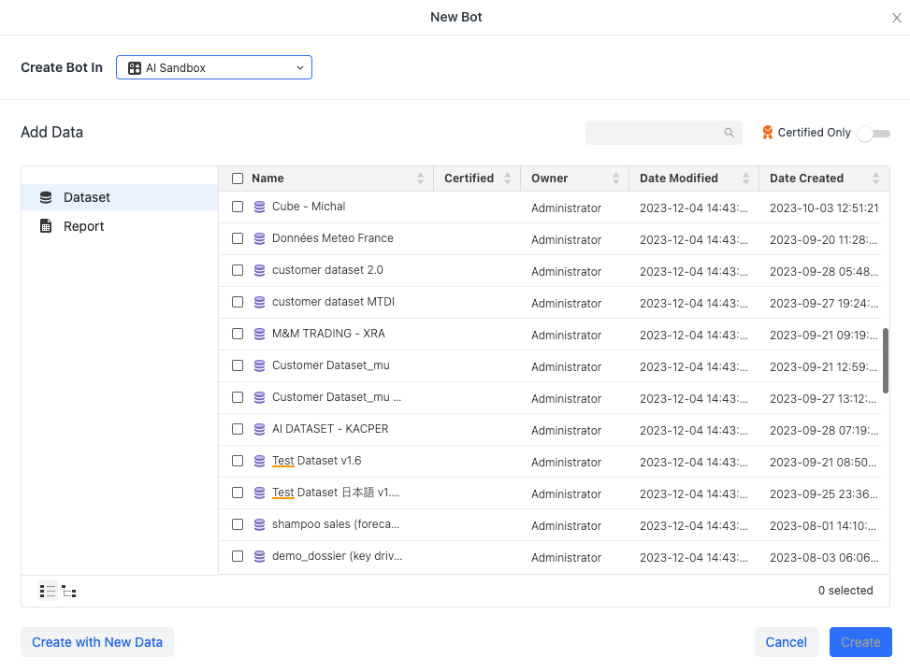Click the dataset icon beside M&M TRADING - XRA
The image size is (910, 672).
pyautogui.click(x=260, y=334)
